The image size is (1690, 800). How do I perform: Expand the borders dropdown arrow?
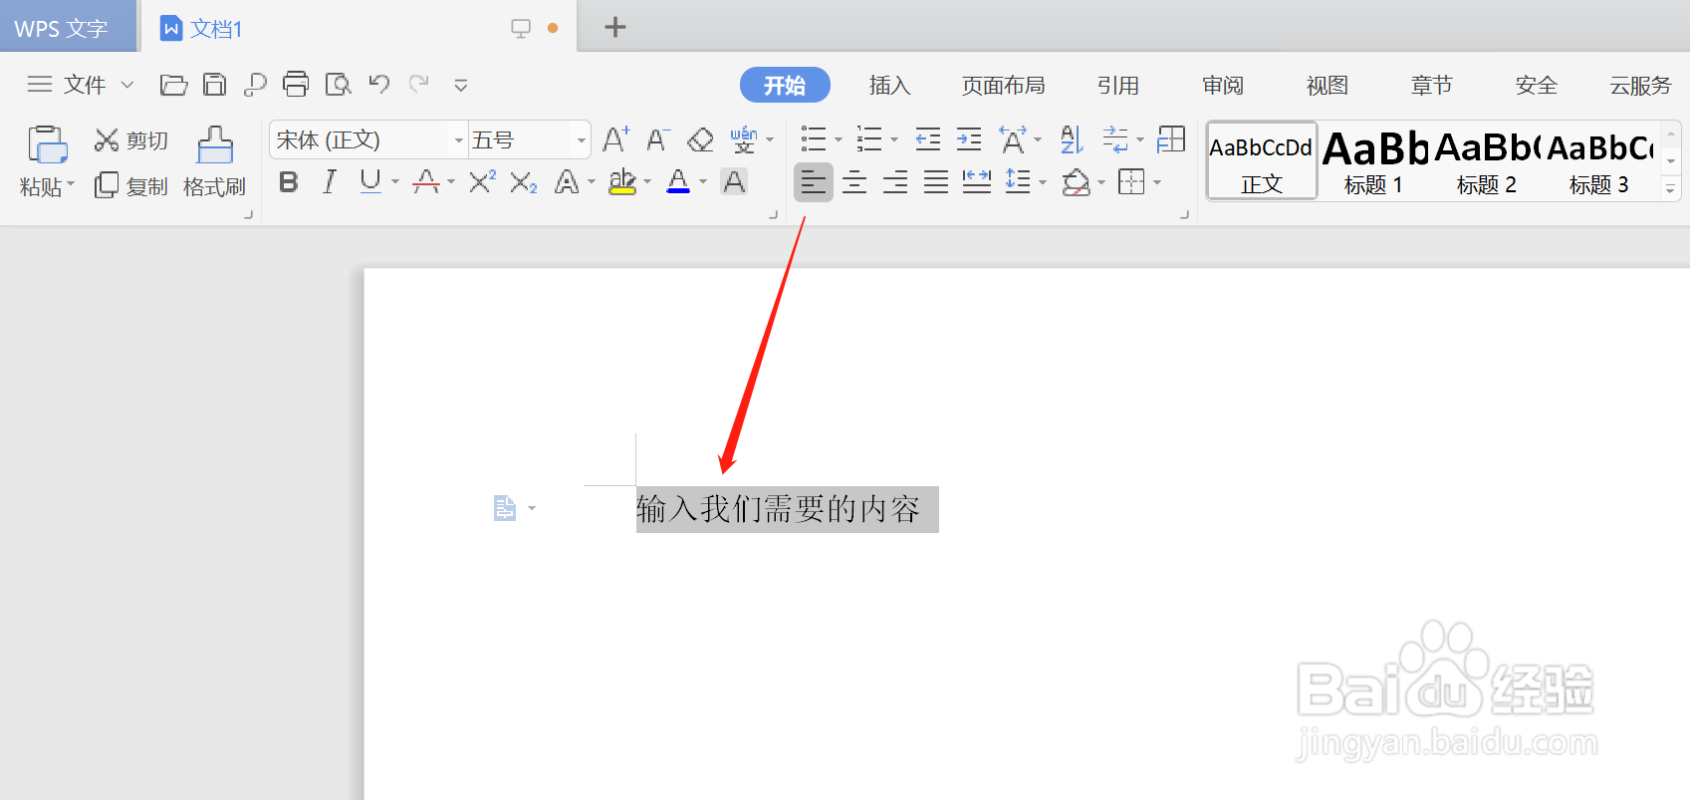pos(1157,182)
